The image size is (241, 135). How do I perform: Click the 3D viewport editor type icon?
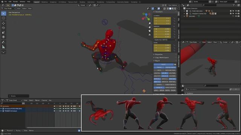[x=3, y=5]
